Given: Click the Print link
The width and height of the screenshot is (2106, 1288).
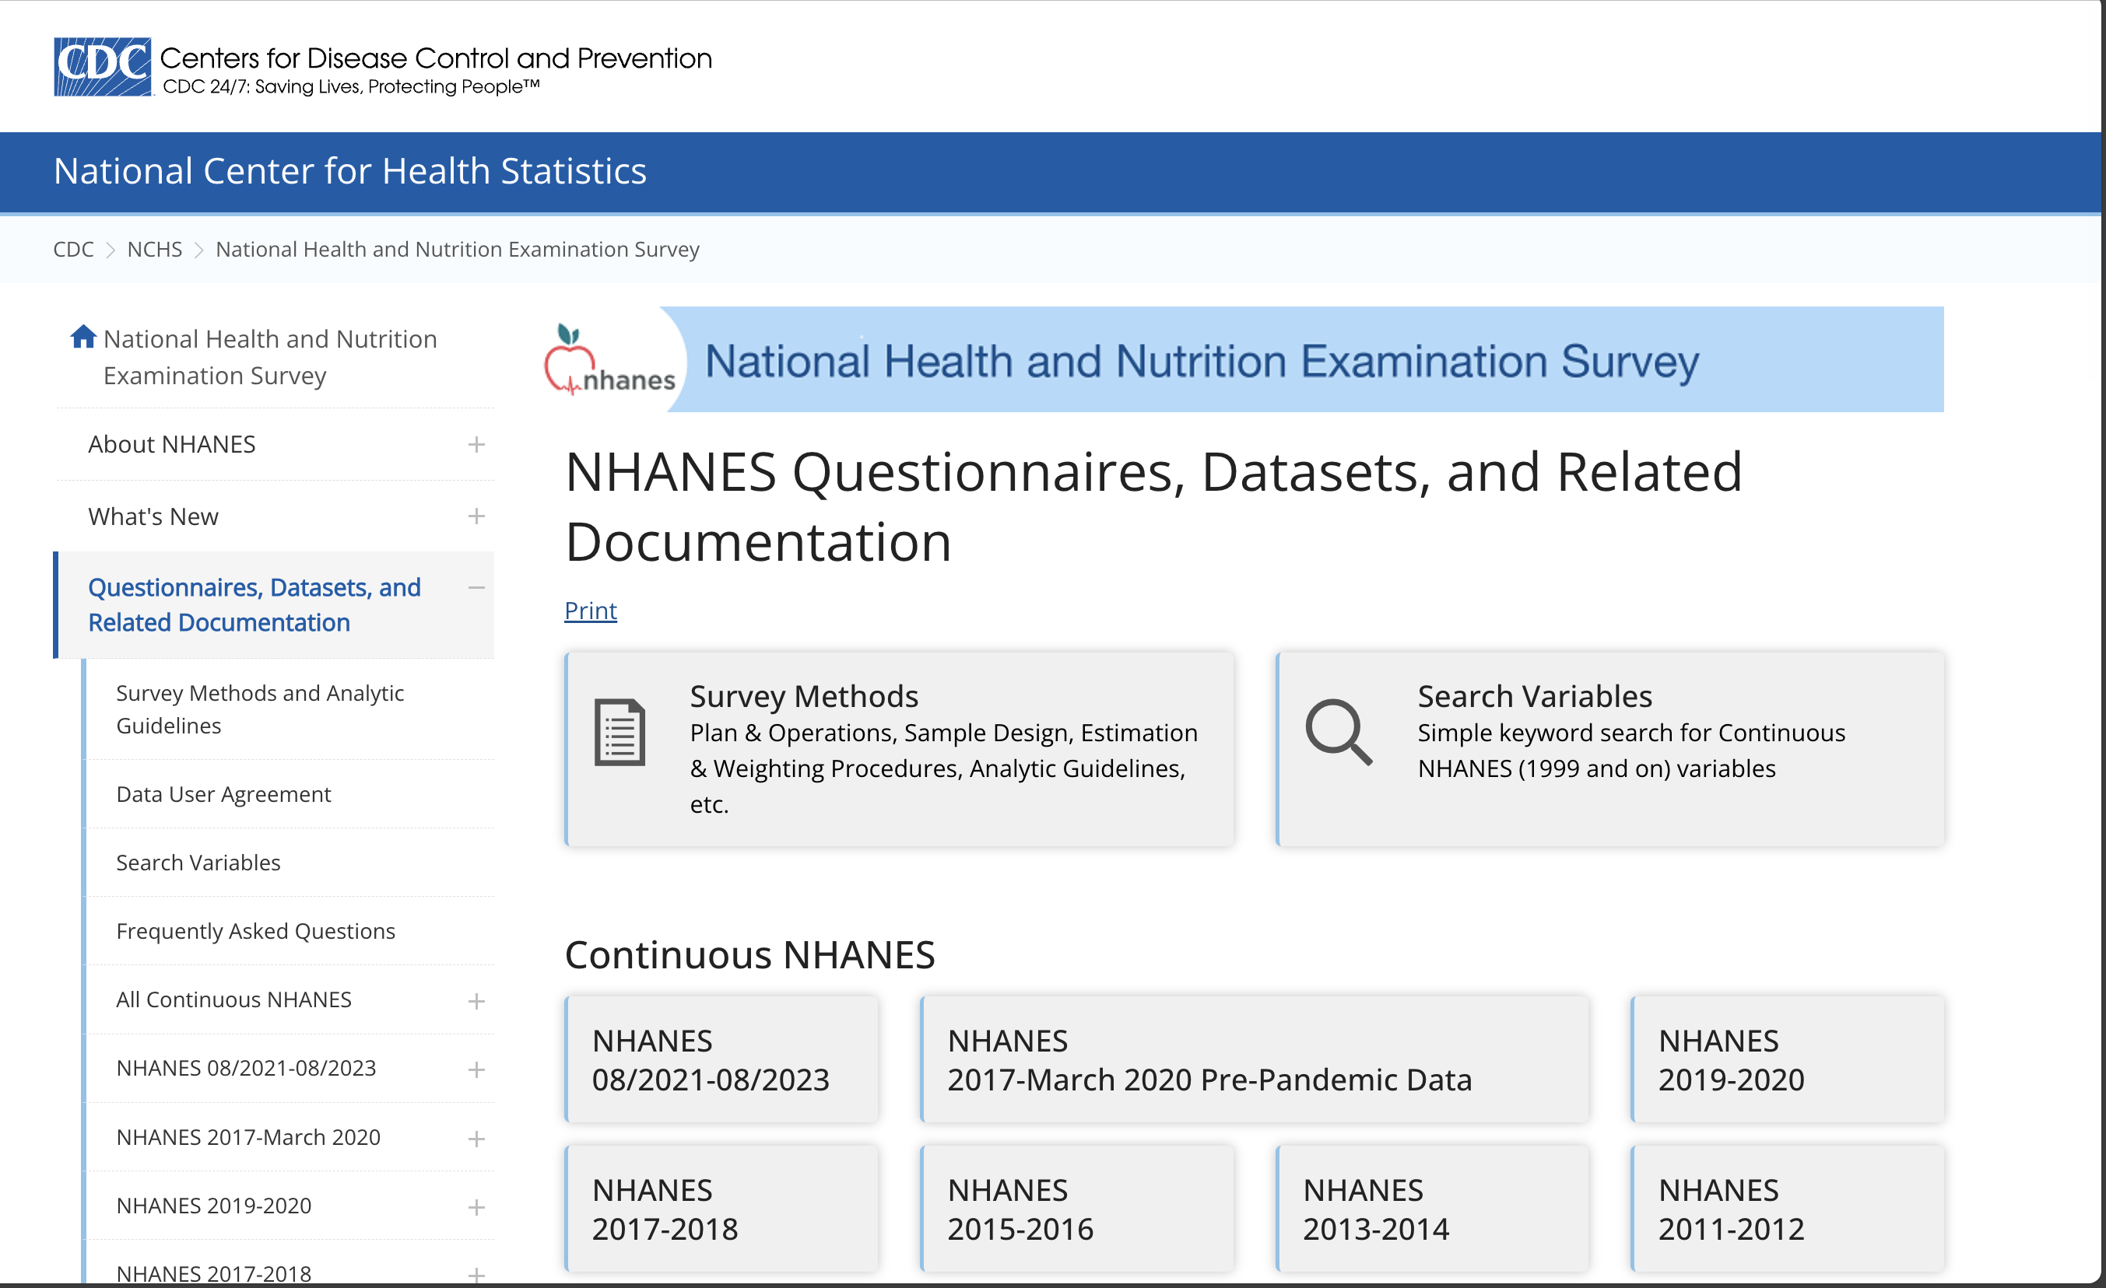Looking at the screenshot, I should [591, 611].
